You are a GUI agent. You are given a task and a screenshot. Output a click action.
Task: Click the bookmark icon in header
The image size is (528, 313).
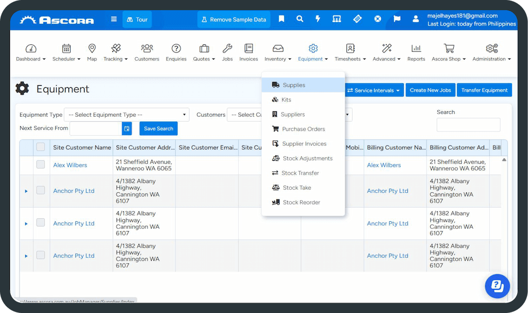(282, 19)
